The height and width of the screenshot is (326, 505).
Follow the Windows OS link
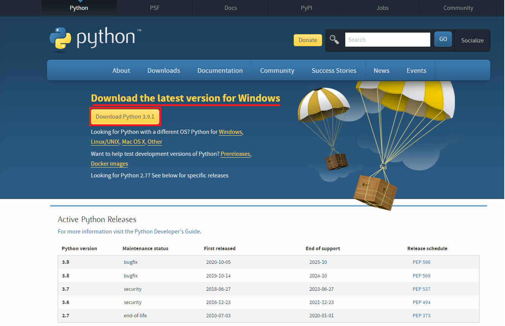pyautogui.click(x=230, y=132)
